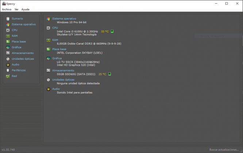This screenshot has width=243, height=153.
Task: Select Periféricos in the sidebar
Action: (19, 70)
